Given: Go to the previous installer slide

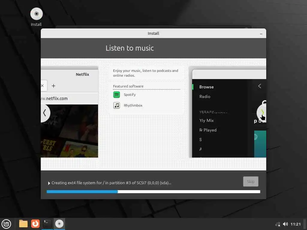Looking at the screenshot, I should [45, 113].
